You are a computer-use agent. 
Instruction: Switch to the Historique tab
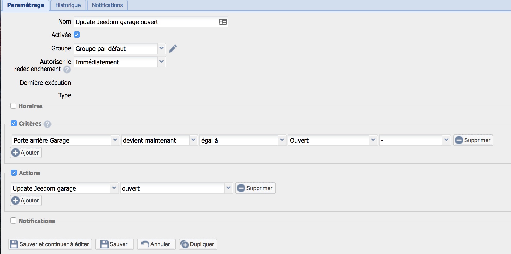click(68, 5)
